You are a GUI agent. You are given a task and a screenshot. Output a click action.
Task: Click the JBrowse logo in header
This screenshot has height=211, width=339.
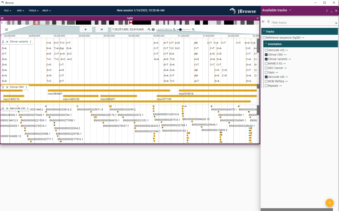tap(243, 11)
